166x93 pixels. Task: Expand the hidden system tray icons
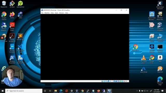pos(137,91)
